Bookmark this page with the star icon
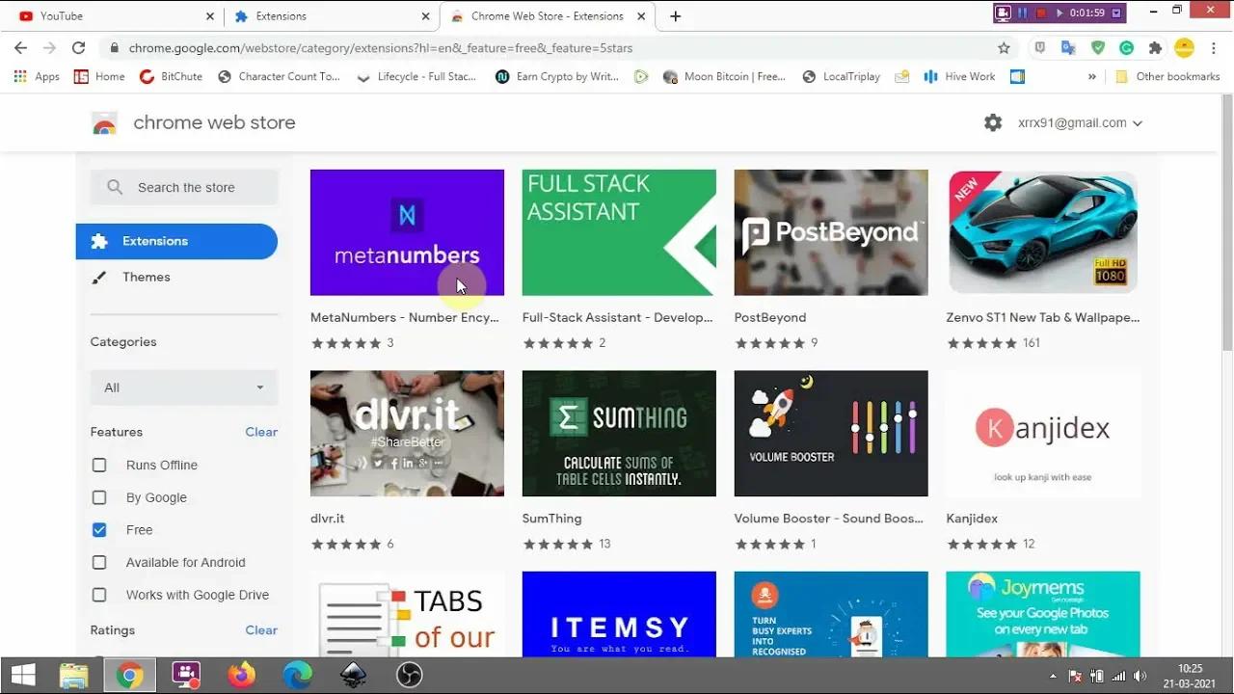Screen dimensions: 1234x694 (x=1004, y=47)
